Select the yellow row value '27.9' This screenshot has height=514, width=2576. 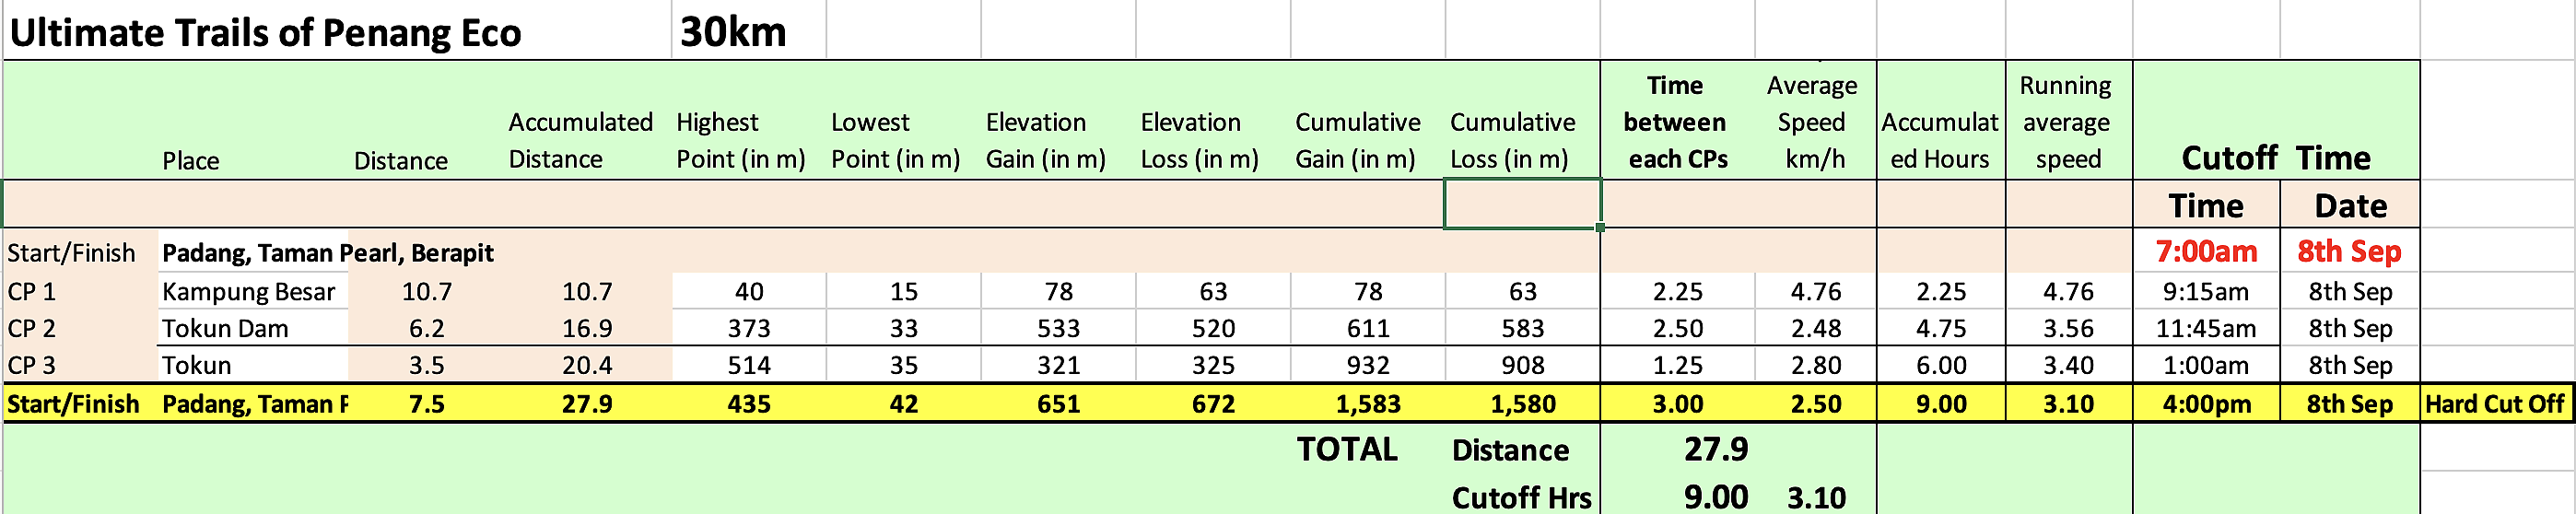click(x=587, y=404)
